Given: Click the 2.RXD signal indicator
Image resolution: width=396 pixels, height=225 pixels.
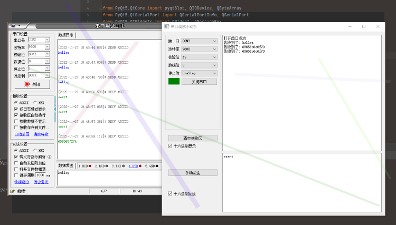Looking at the screenshot, I should 107,166.
